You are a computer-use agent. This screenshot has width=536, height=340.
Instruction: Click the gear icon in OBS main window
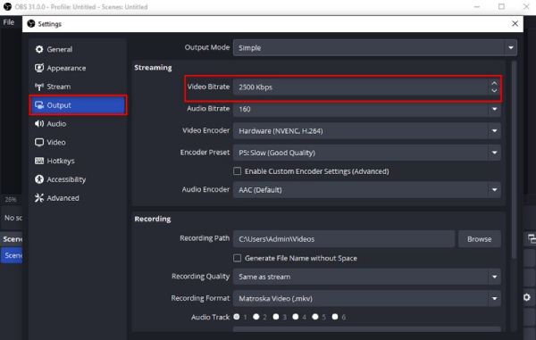pyautogui.click(x=527, y=297)
